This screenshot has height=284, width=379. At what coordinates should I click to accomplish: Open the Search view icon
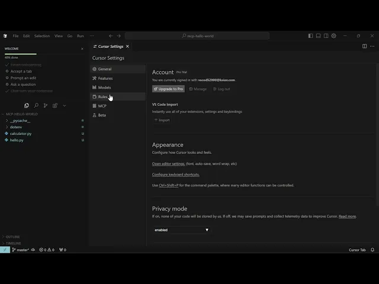point(36,105)
